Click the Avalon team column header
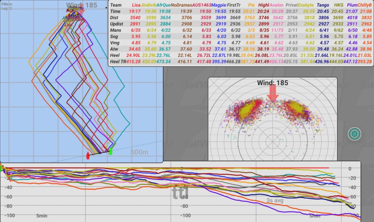 coord(276,5)
